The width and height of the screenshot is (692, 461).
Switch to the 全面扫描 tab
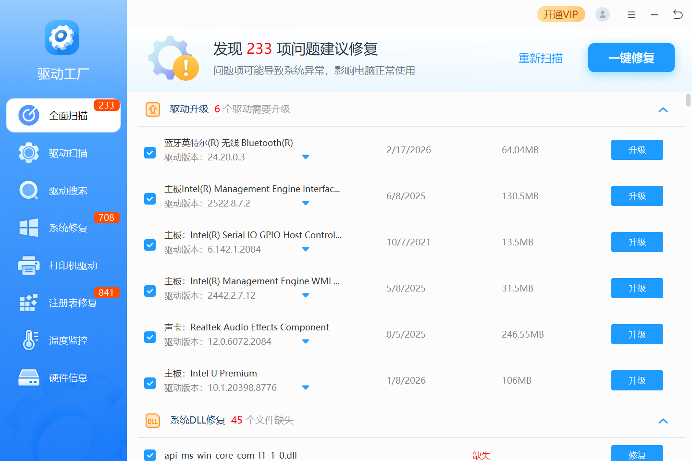63,115
